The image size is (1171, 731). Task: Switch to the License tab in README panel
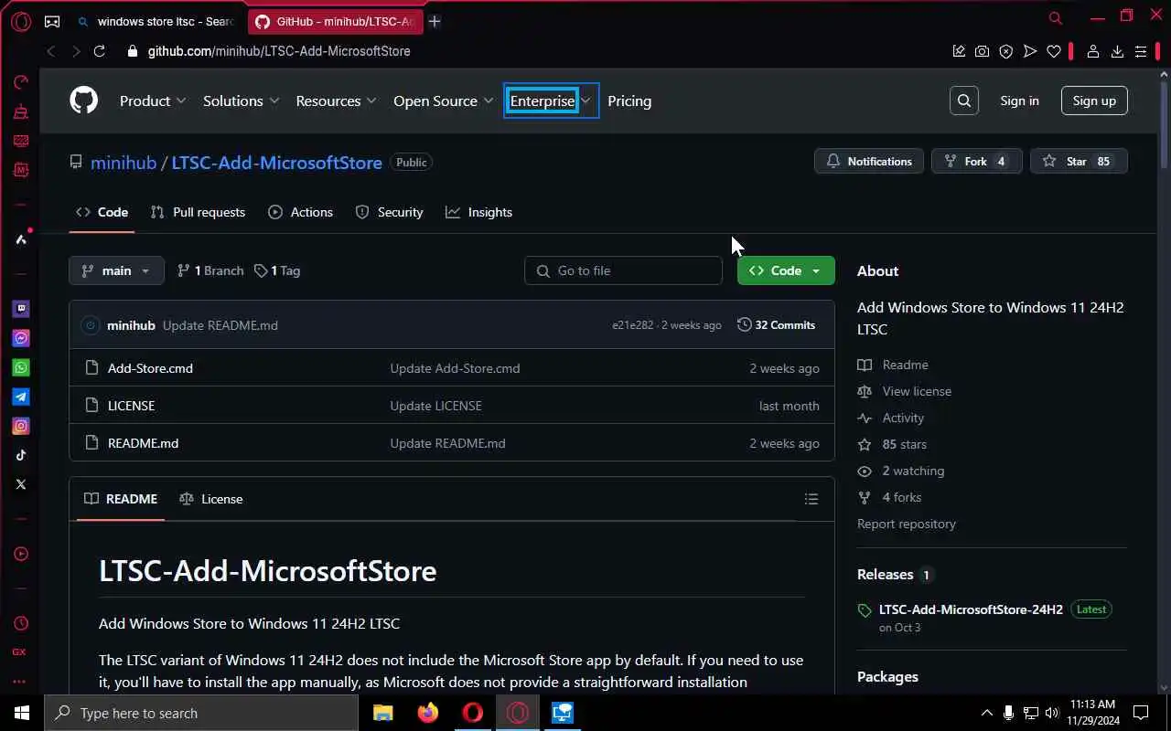[211, 499]
